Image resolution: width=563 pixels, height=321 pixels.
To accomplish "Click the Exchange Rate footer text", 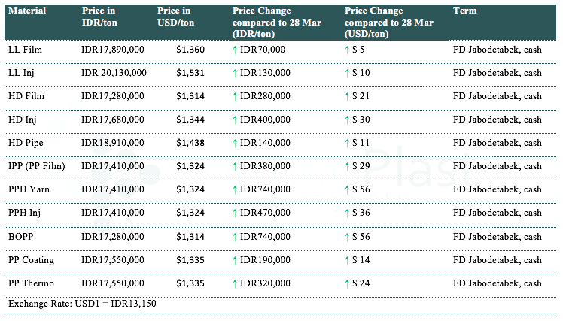I will point(82,303).
